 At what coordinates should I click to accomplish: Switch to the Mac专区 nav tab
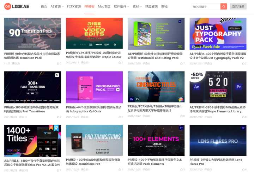tap(104, 6)
